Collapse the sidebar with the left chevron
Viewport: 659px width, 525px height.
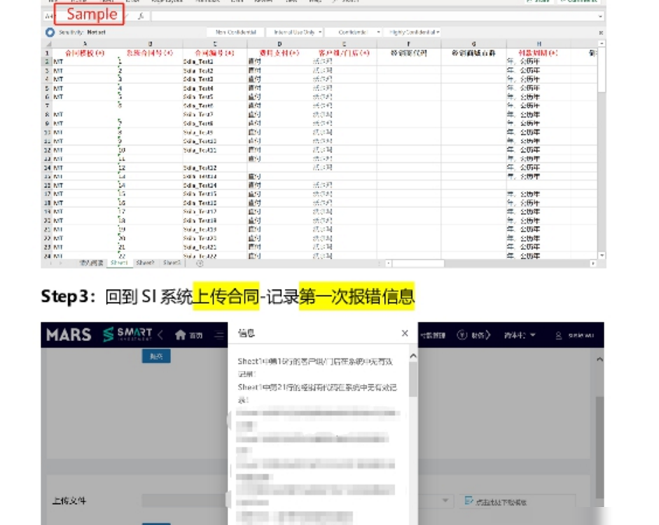coord(160,335)
